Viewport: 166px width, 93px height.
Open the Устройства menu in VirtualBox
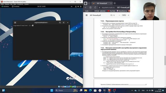(20, 4)
